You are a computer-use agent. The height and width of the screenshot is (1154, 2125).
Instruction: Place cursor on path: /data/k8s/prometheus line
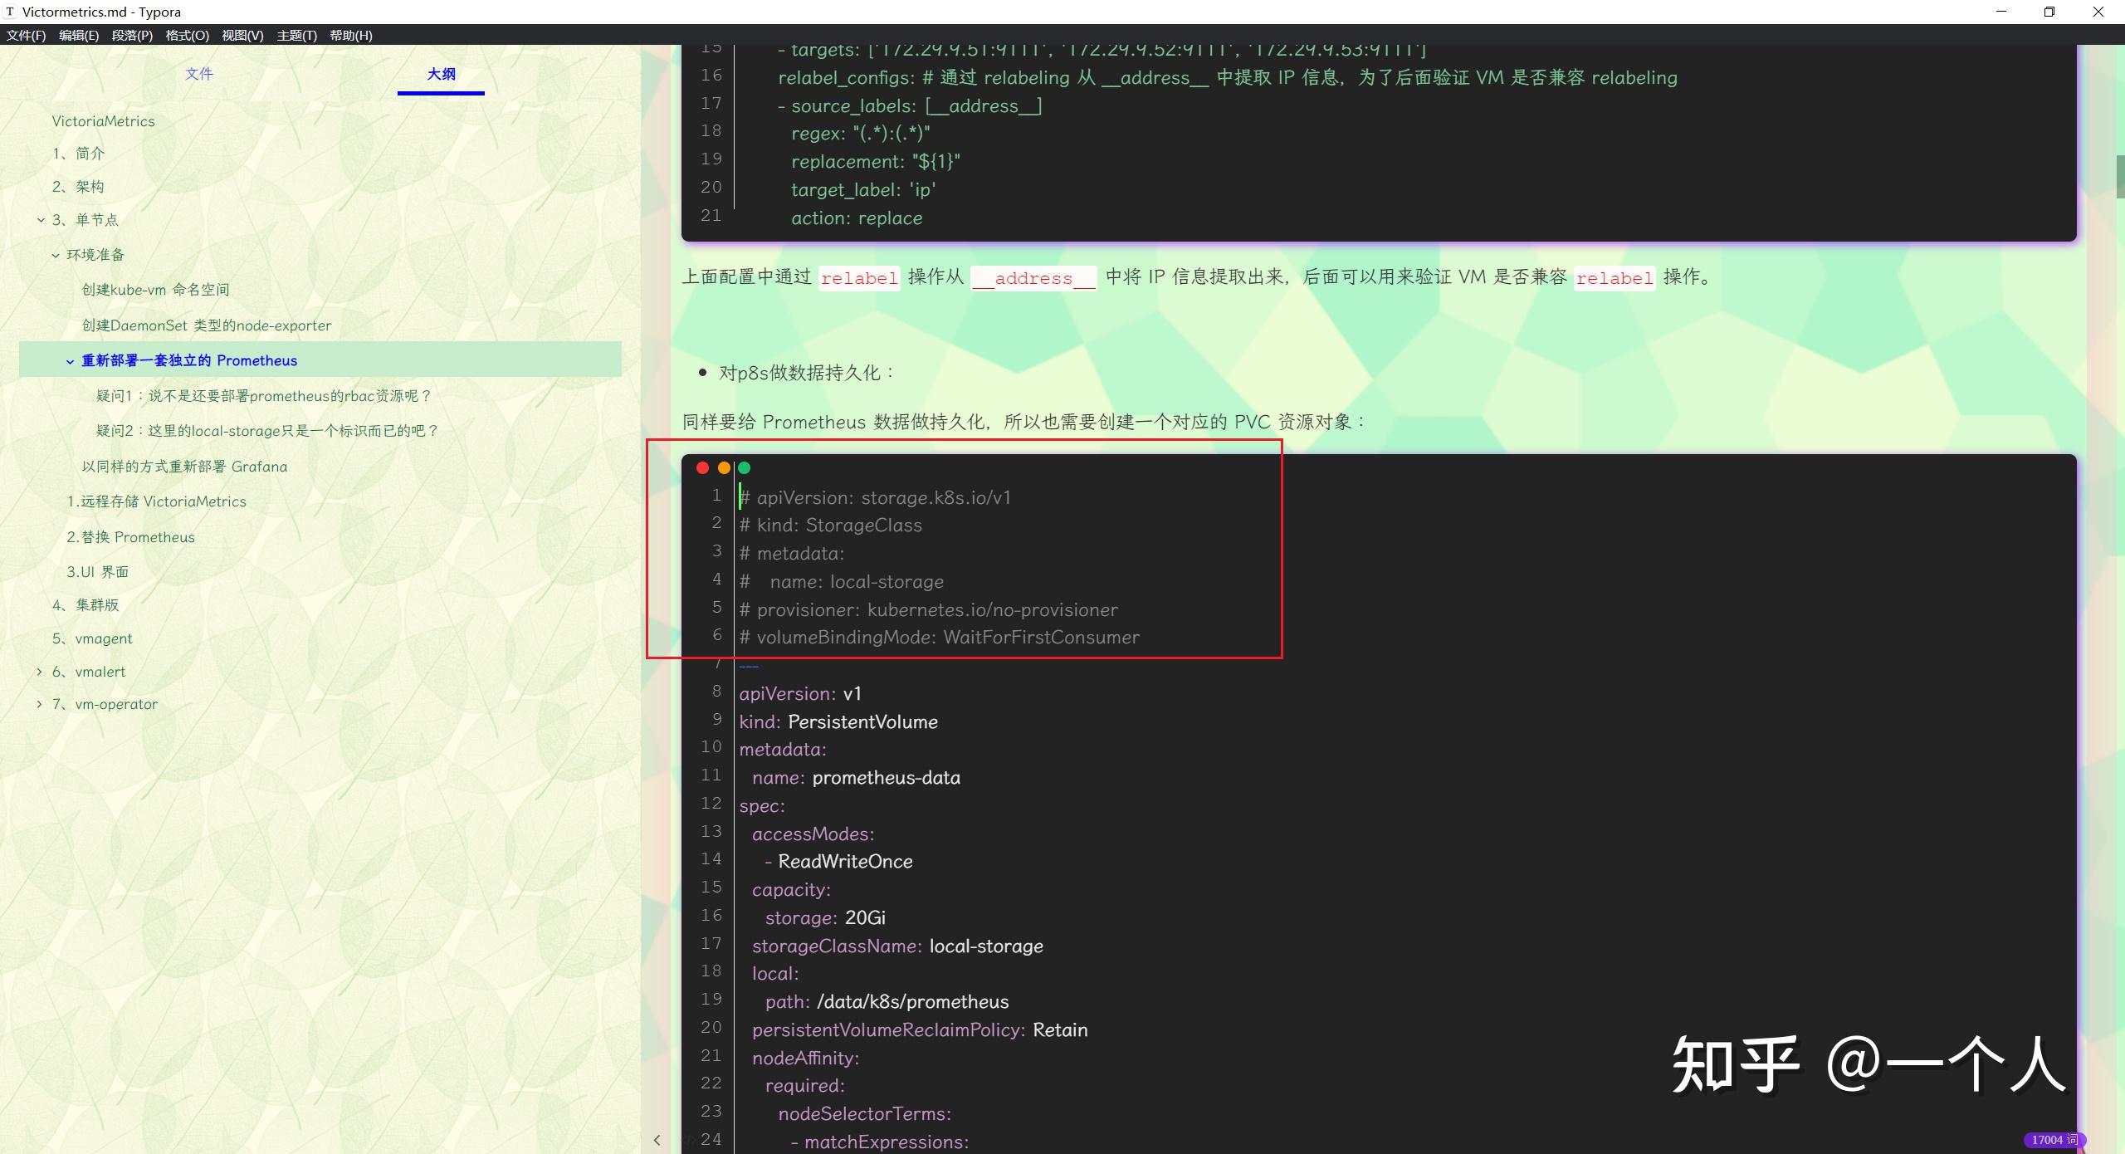tap(887, 1002)
